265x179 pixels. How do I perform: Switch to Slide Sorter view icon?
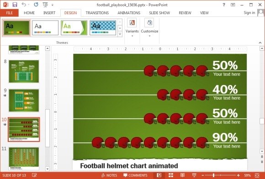tap(171, 175)
